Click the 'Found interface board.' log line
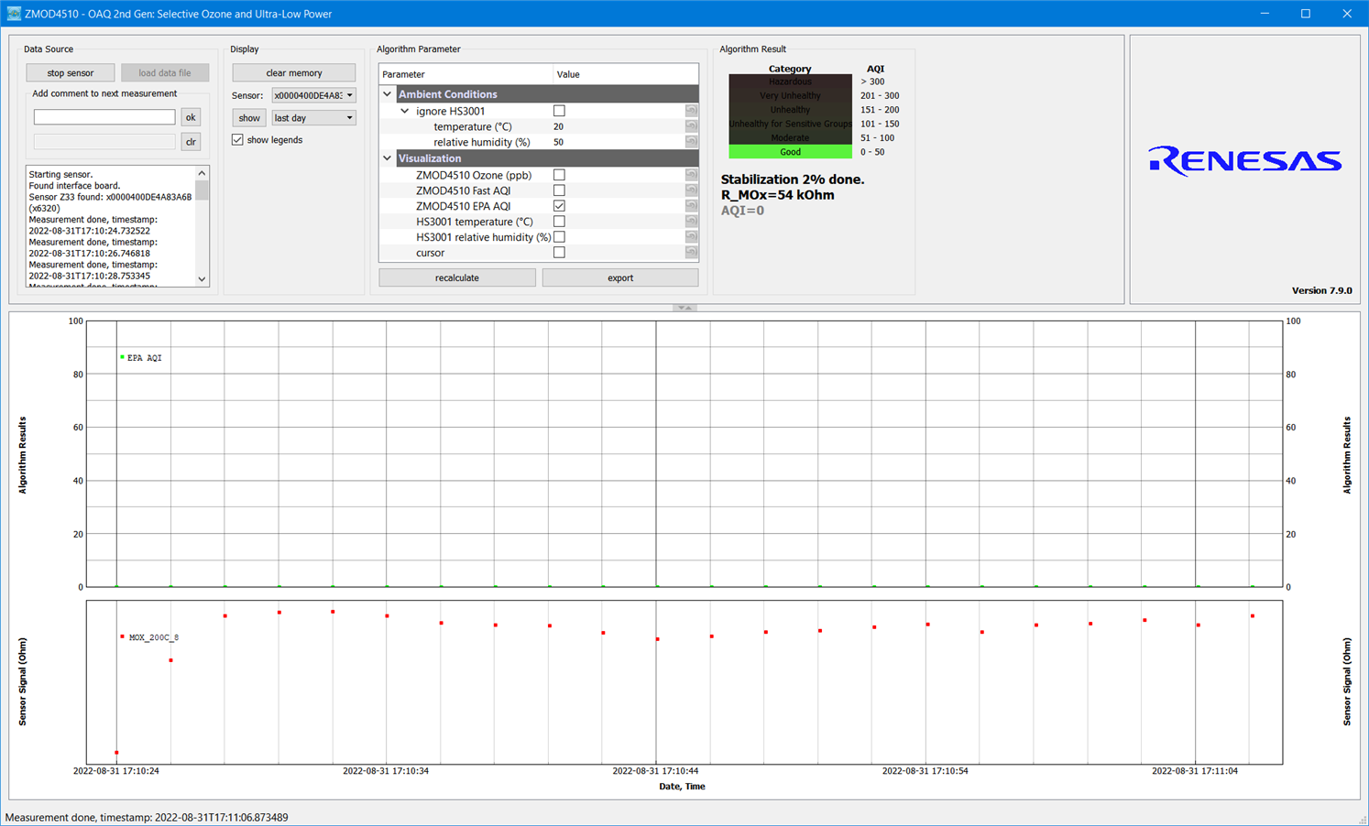Image resolution: width=1369 pixels, height=826 pixels. tap(74, 185)
